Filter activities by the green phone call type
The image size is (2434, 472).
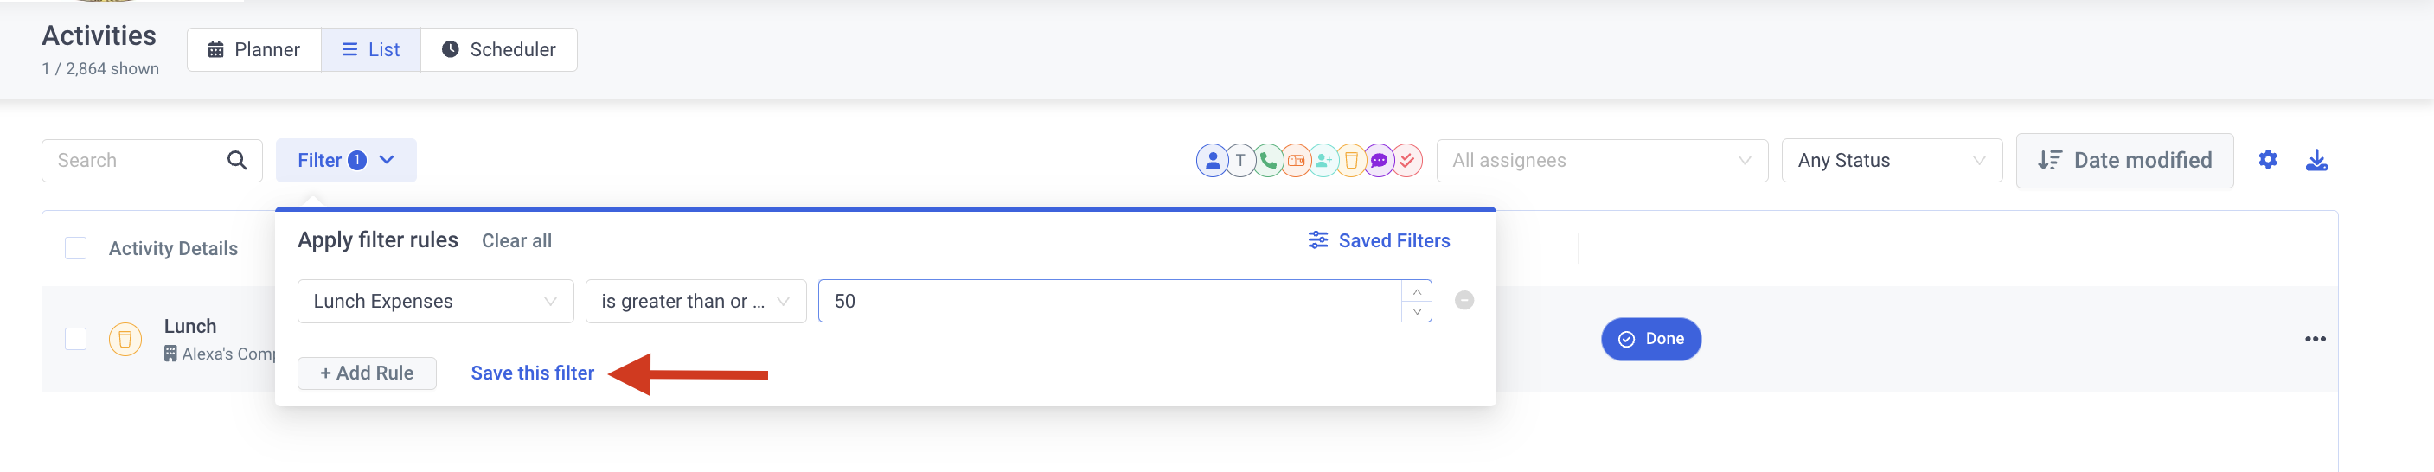[1268, 161]
